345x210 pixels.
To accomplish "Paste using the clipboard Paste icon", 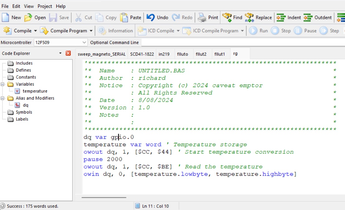I will [x=124, y=17].
